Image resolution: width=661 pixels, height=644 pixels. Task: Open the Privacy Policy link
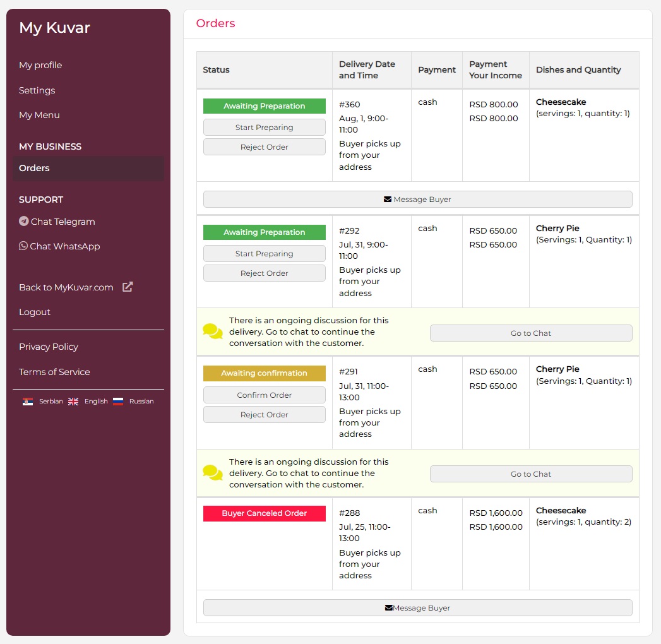pyautogui.click(x=49, y=347)
